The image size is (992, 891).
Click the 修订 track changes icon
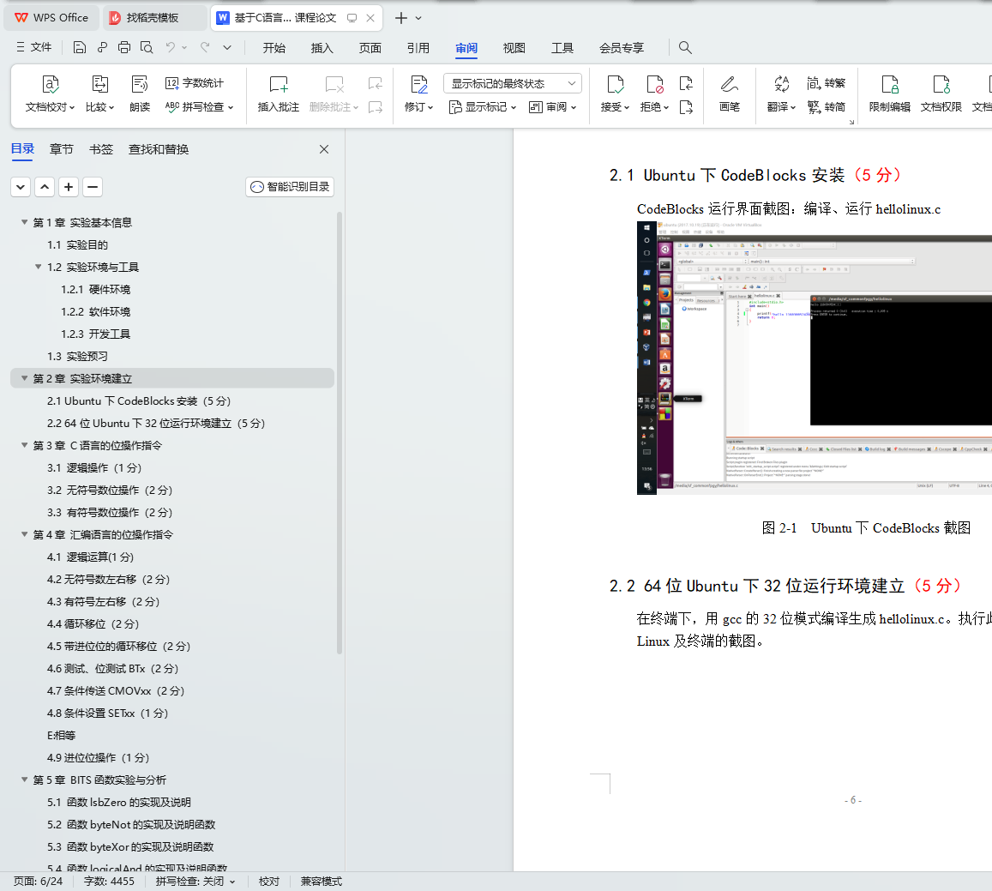418,85
